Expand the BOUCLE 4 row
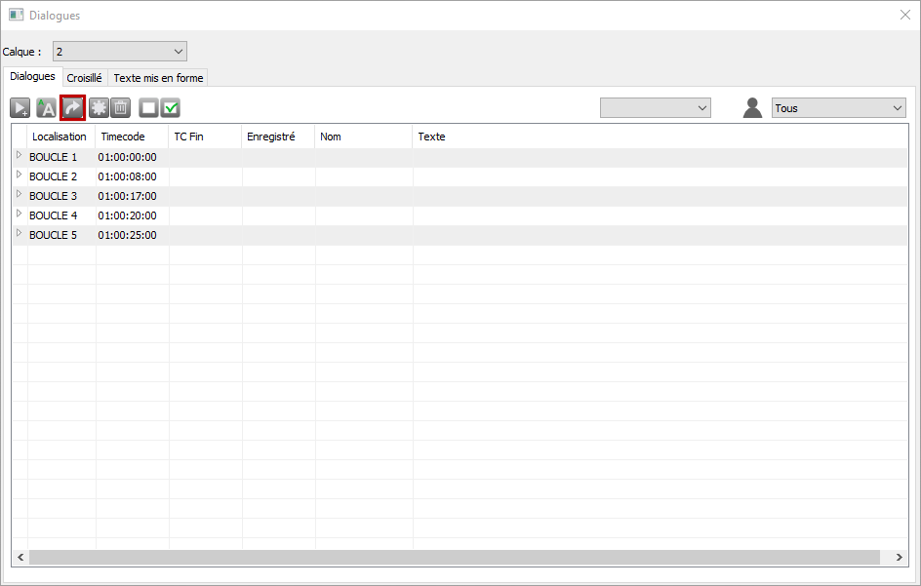 click(x=19, y=214)
